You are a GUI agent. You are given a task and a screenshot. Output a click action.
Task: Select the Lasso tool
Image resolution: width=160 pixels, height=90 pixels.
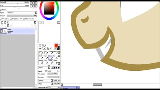(42, 45)
